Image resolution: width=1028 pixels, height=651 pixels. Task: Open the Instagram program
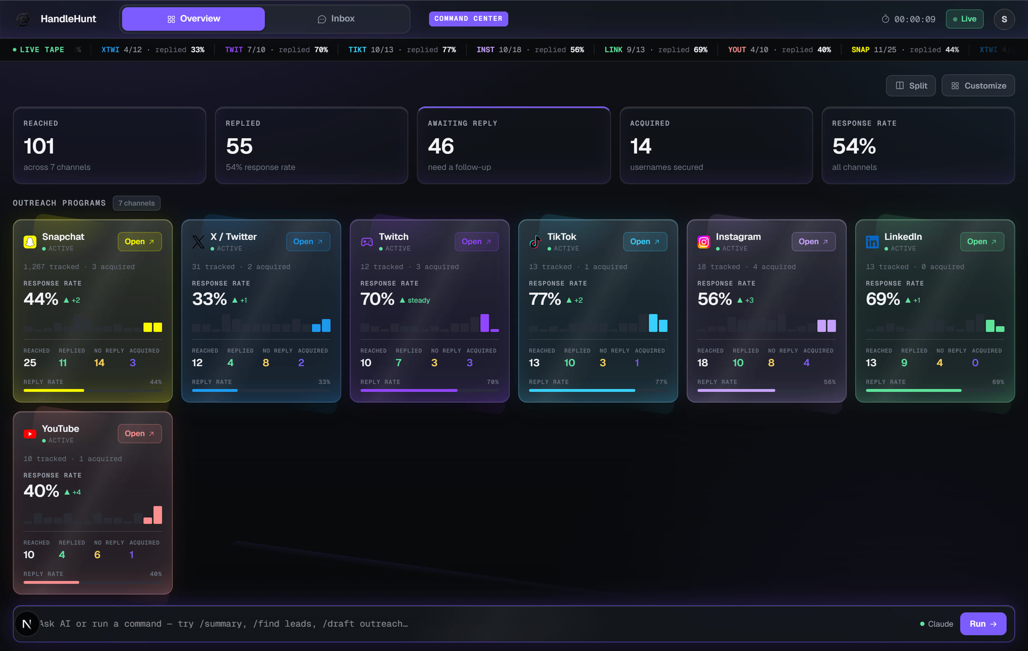pyautogui.click(x=814, y=241)
